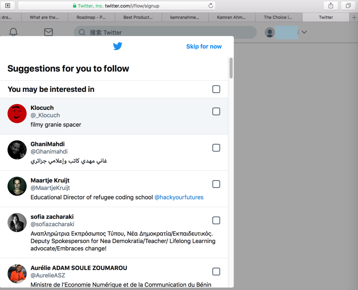Click 'Suggestions for you to follow' heading
Image resolution: width=358 pixels, height=290 pixels.
(x=68, y=68)
